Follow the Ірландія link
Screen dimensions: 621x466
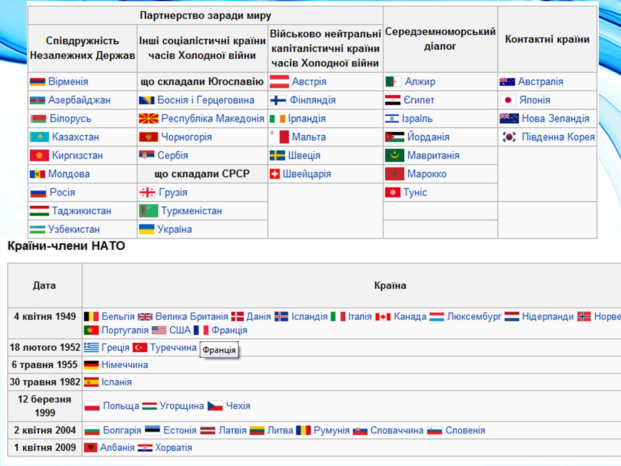click(x=307, y=118)
